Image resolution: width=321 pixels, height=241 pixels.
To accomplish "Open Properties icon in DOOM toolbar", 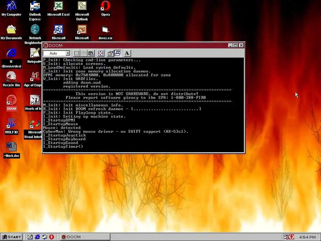I will click(110, 53).
